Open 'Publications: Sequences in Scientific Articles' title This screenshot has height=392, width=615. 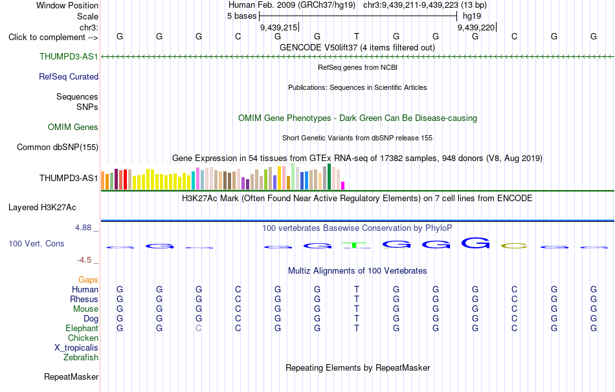point(357,87)
